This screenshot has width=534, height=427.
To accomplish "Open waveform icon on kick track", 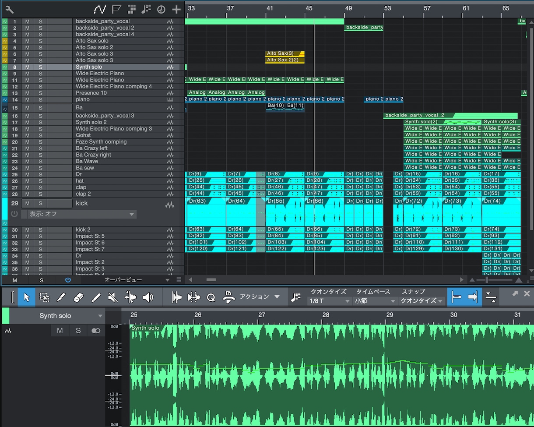I will pos(170,204).
